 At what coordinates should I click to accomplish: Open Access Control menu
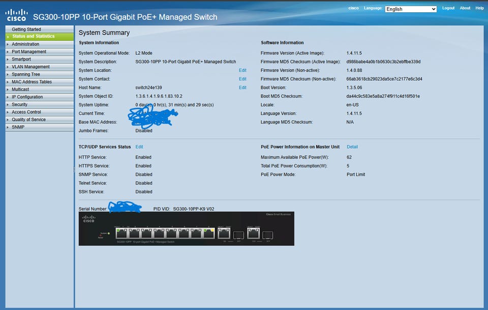(40, 112)
